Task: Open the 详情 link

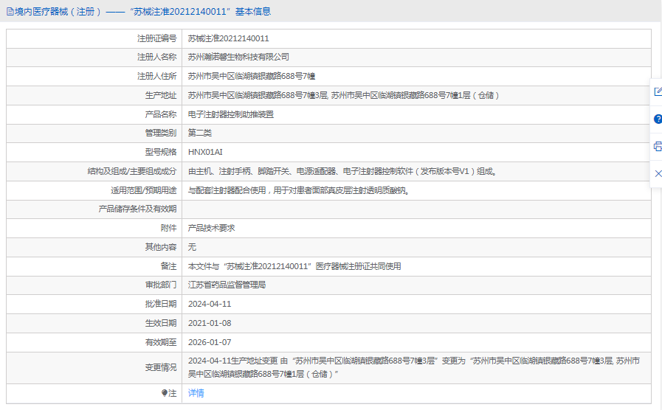Action: coord(196,393)
